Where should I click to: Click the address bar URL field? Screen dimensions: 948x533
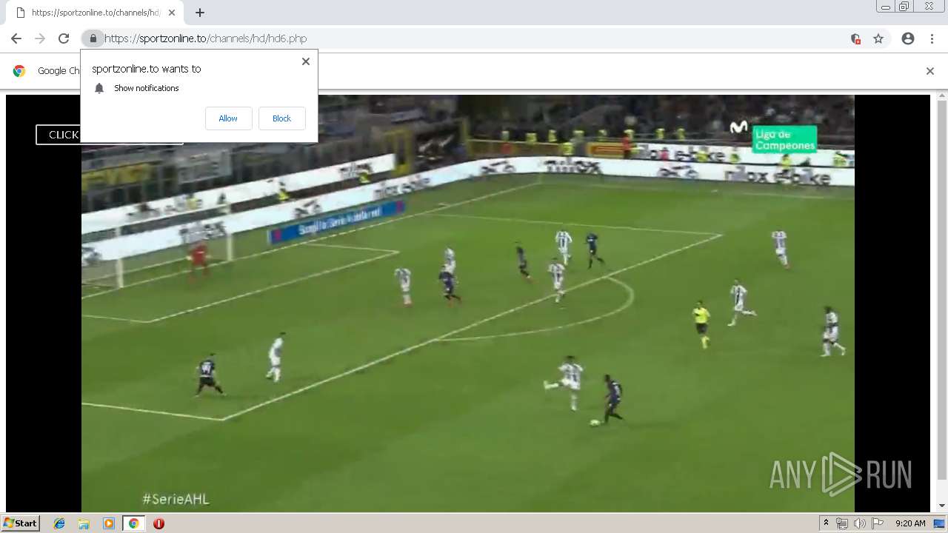click(474, 38)
